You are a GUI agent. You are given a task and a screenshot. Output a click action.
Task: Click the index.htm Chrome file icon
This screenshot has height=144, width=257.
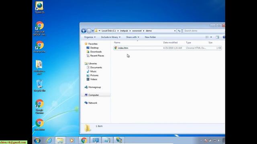[116, 48]
